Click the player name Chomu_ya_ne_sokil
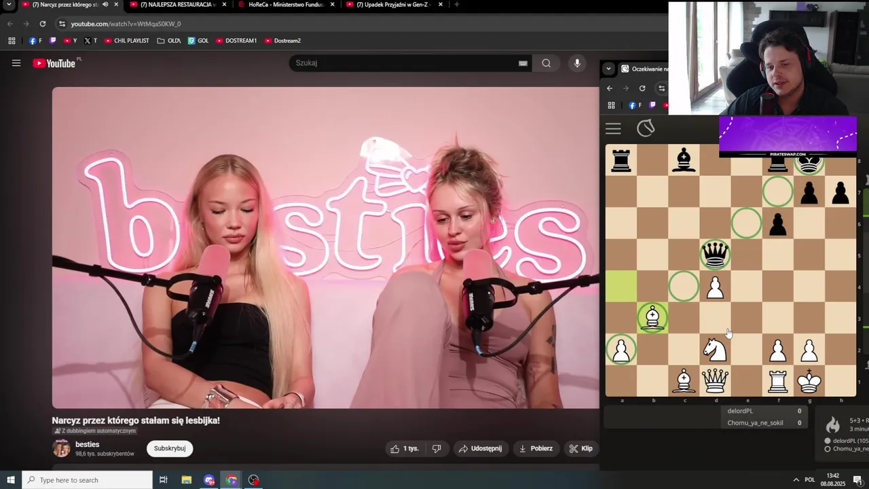The height and width of the screenshot is (489, 869). pyautogui.click(x=755, y=422)
